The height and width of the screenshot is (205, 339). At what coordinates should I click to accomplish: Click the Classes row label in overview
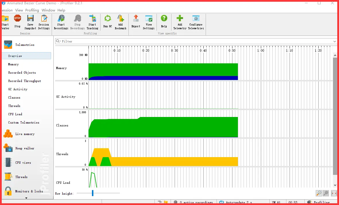click(62, 125)
